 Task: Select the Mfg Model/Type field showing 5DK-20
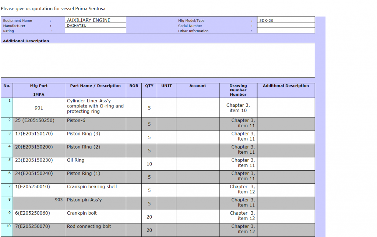(286, 20)
